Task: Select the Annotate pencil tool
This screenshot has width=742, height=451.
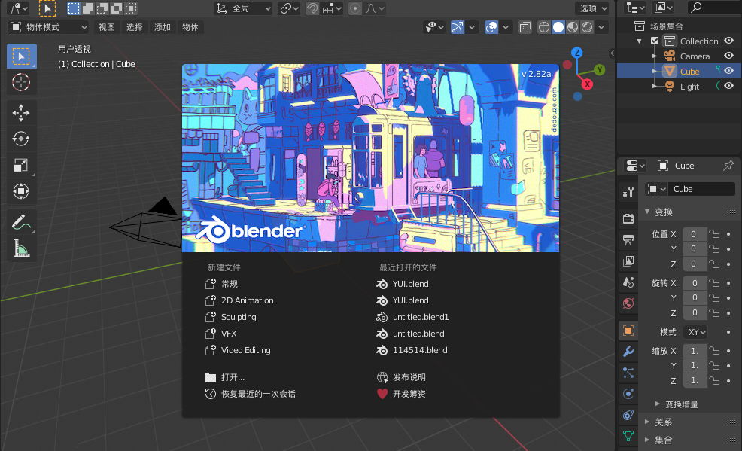Action: (x=21, y=221)
